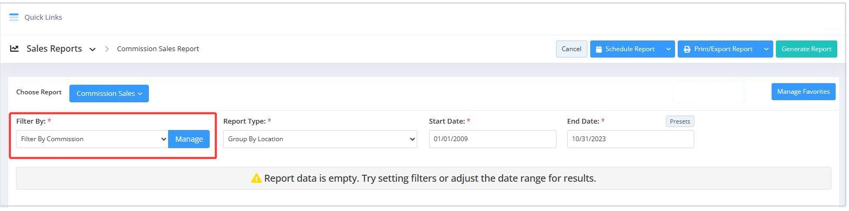Click the Presets button for dates

click(x=680, y=121)
